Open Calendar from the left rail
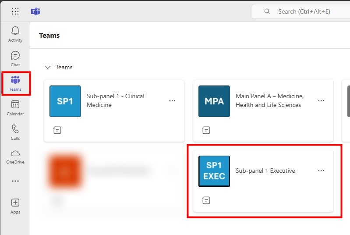The image size is (350, 235). coord(15,107)
